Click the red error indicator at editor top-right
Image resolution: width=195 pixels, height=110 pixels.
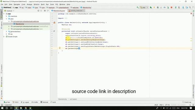[191, 13]
